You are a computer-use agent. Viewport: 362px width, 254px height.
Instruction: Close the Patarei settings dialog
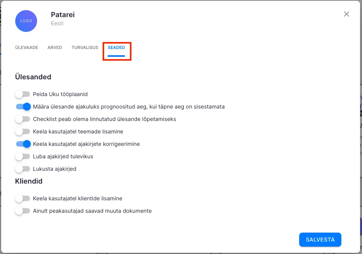click(346, 14)
